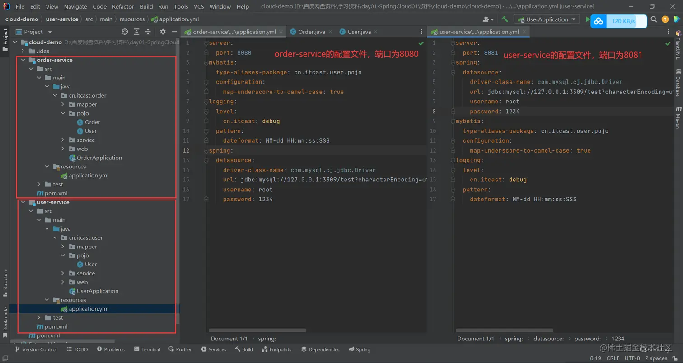Click the Select Opened File crosshair icon
Image resolution: width=683 pixels, height=363 pixels.
(125, 32)
